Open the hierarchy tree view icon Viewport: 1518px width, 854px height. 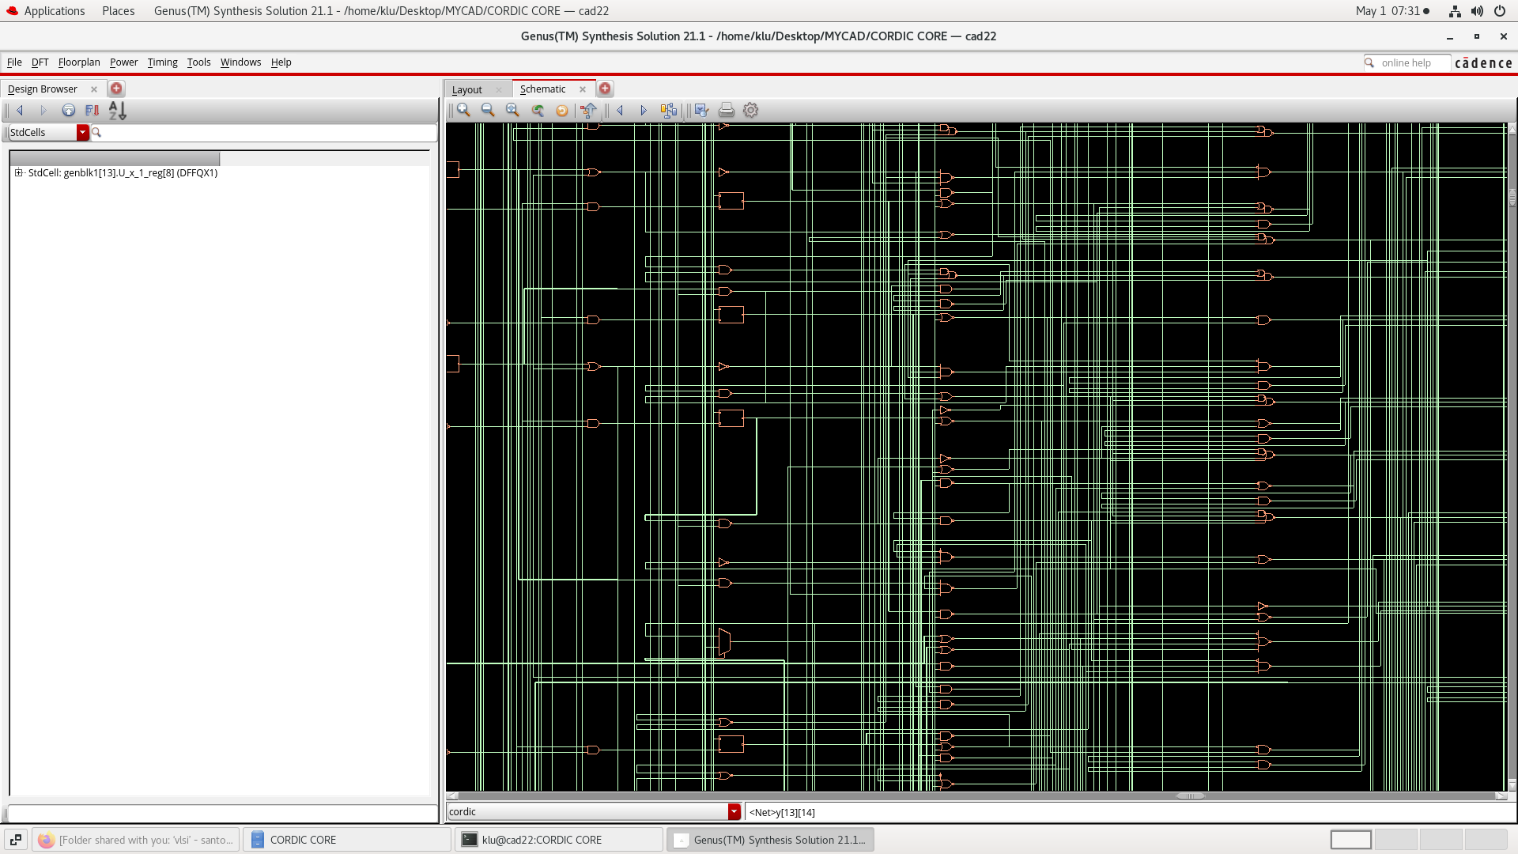click(x=669, y=111)
